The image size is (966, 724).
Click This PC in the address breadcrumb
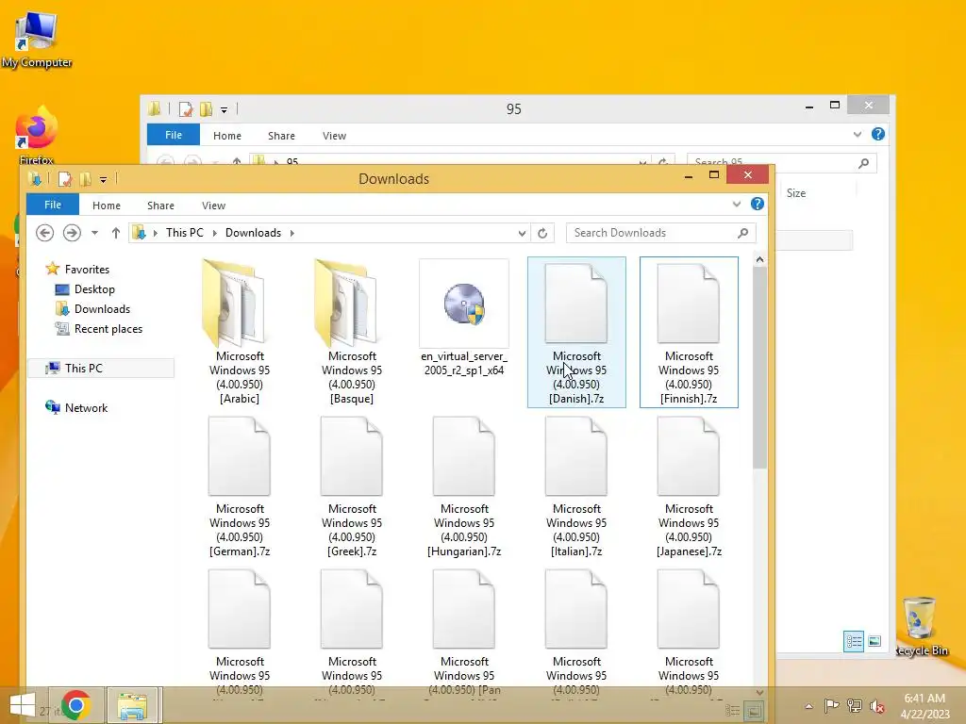click(184, 233)
